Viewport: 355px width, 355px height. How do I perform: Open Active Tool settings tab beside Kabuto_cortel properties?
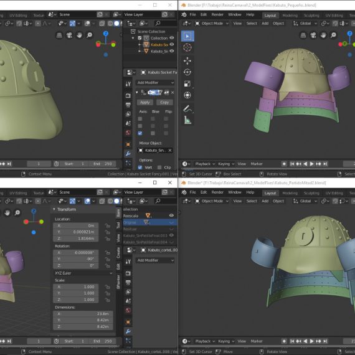tap(128, 262)
